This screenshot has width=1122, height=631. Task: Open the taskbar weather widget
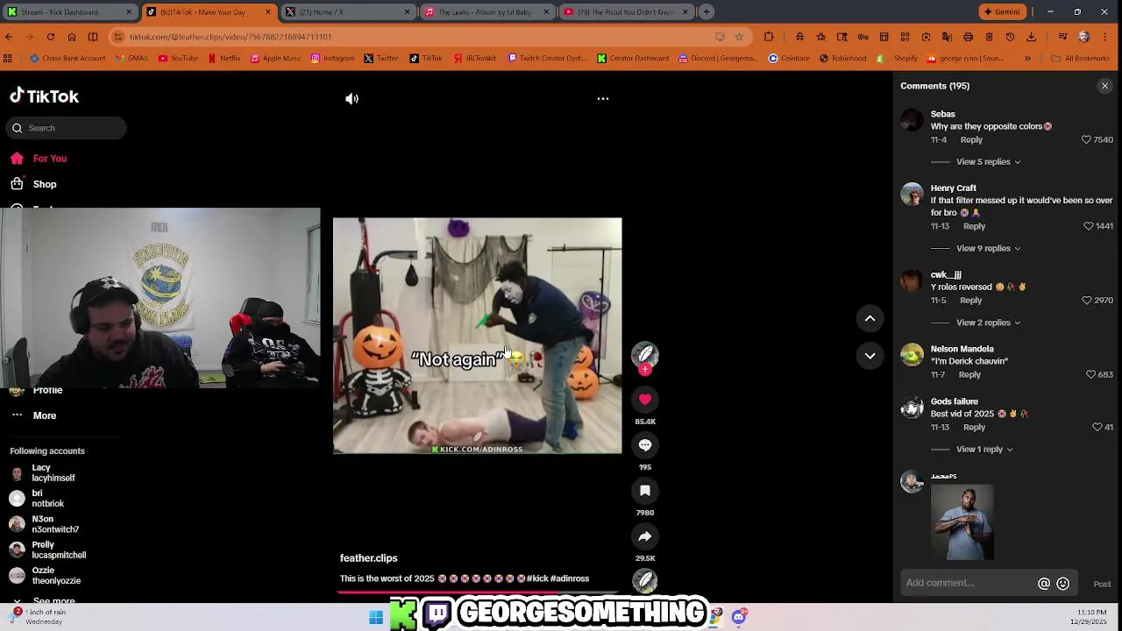point(38,617)
